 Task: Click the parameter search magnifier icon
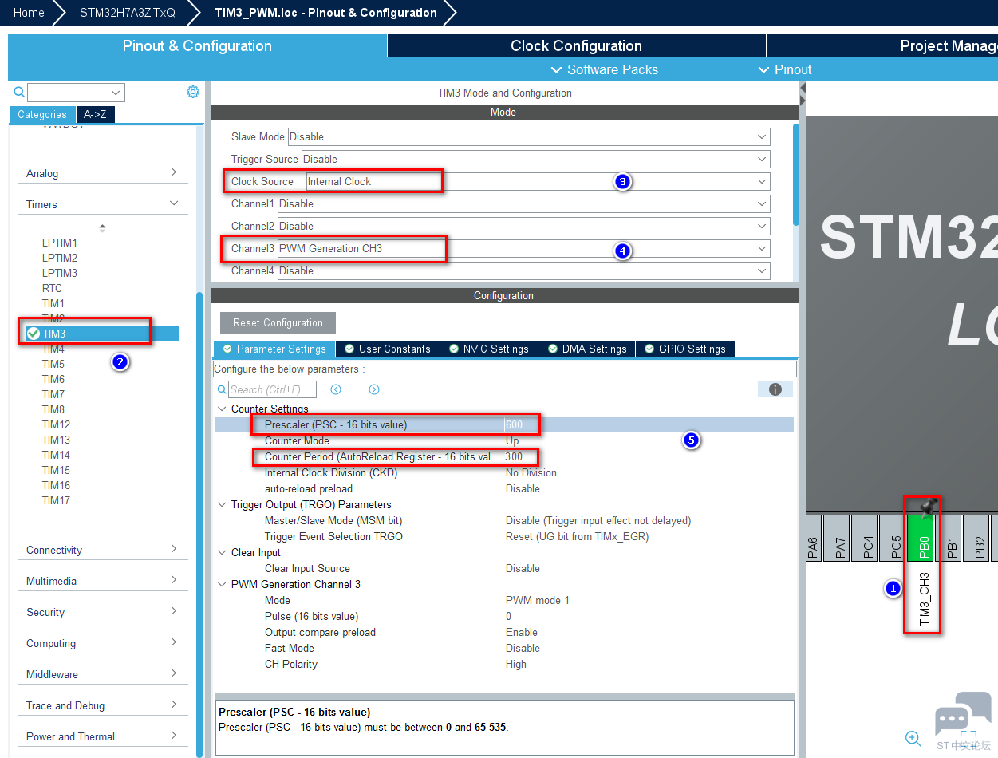click(x=223, y=389)
